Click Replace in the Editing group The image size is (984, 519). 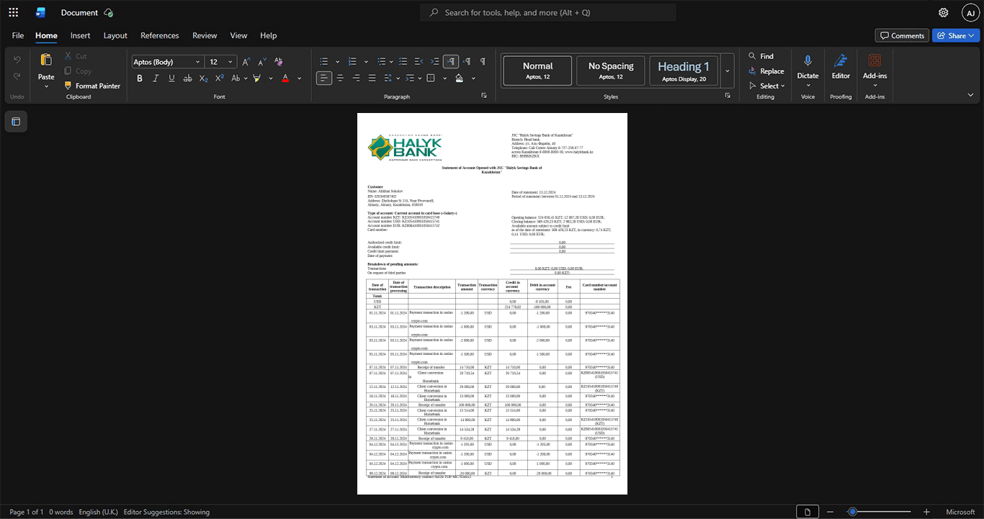pyautogui.click(x=766, y=71)
